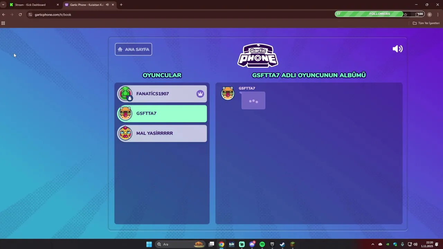Click the microphone tray icon

point(402,244)
